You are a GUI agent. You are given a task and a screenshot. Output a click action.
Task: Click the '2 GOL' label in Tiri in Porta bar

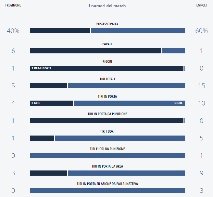(x=36, y=103)
